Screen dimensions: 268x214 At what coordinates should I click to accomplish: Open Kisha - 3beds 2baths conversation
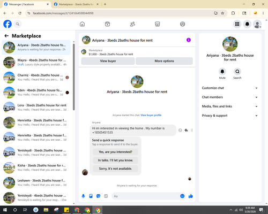click(x=36, y=167)
